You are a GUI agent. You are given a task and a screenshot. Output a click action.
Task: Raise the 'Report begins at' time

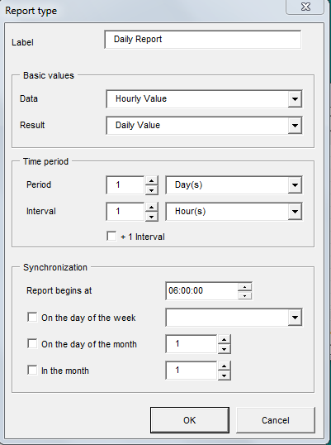(244, 287)
